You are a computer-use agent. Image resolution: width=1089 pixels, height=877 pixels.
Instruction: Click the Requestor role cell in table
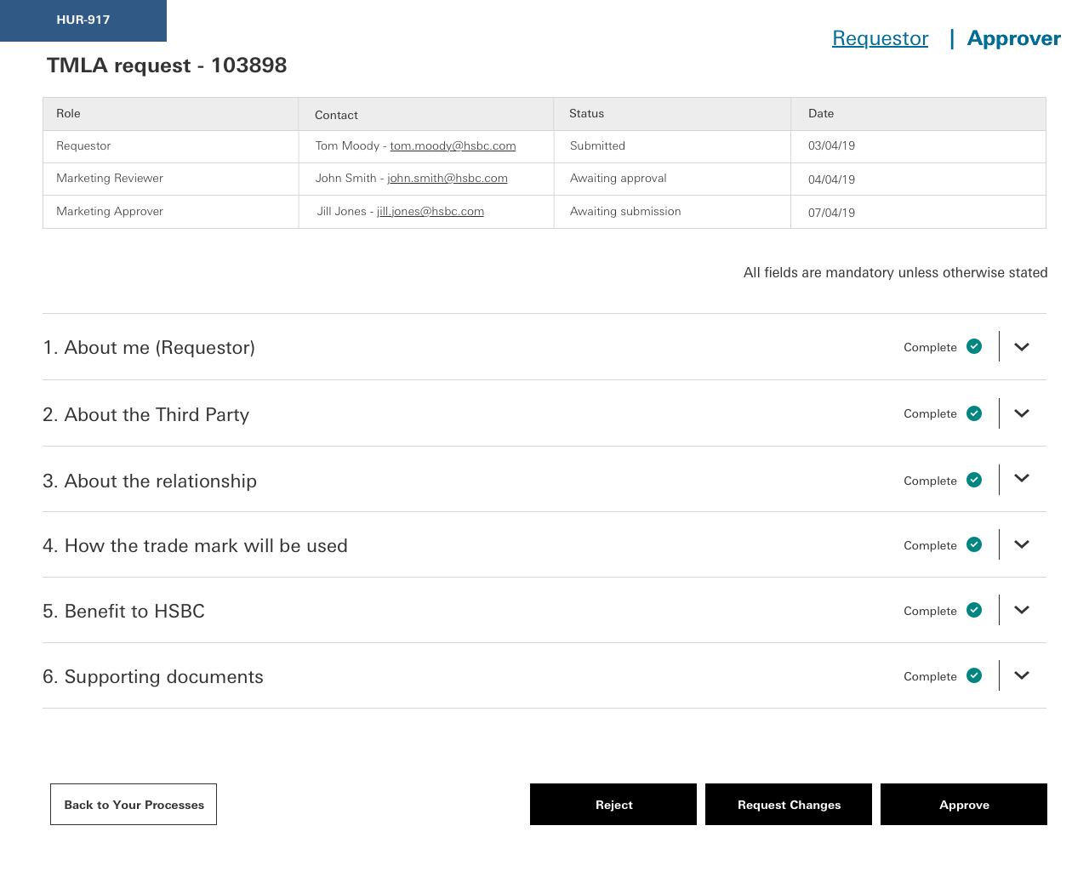point(170,146)
